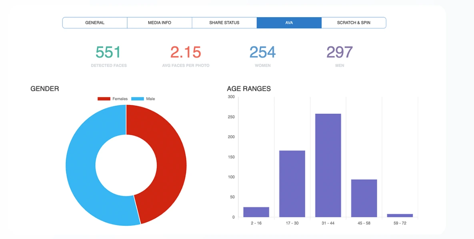
Task: Click the WOMEN label
Action: click(263, 66)
